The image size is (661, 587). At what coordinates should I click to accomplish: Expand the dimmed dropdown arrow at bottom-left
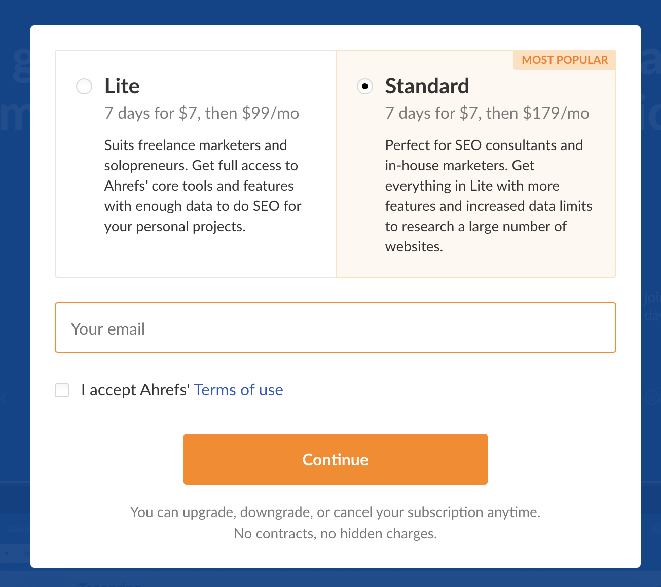7,554
